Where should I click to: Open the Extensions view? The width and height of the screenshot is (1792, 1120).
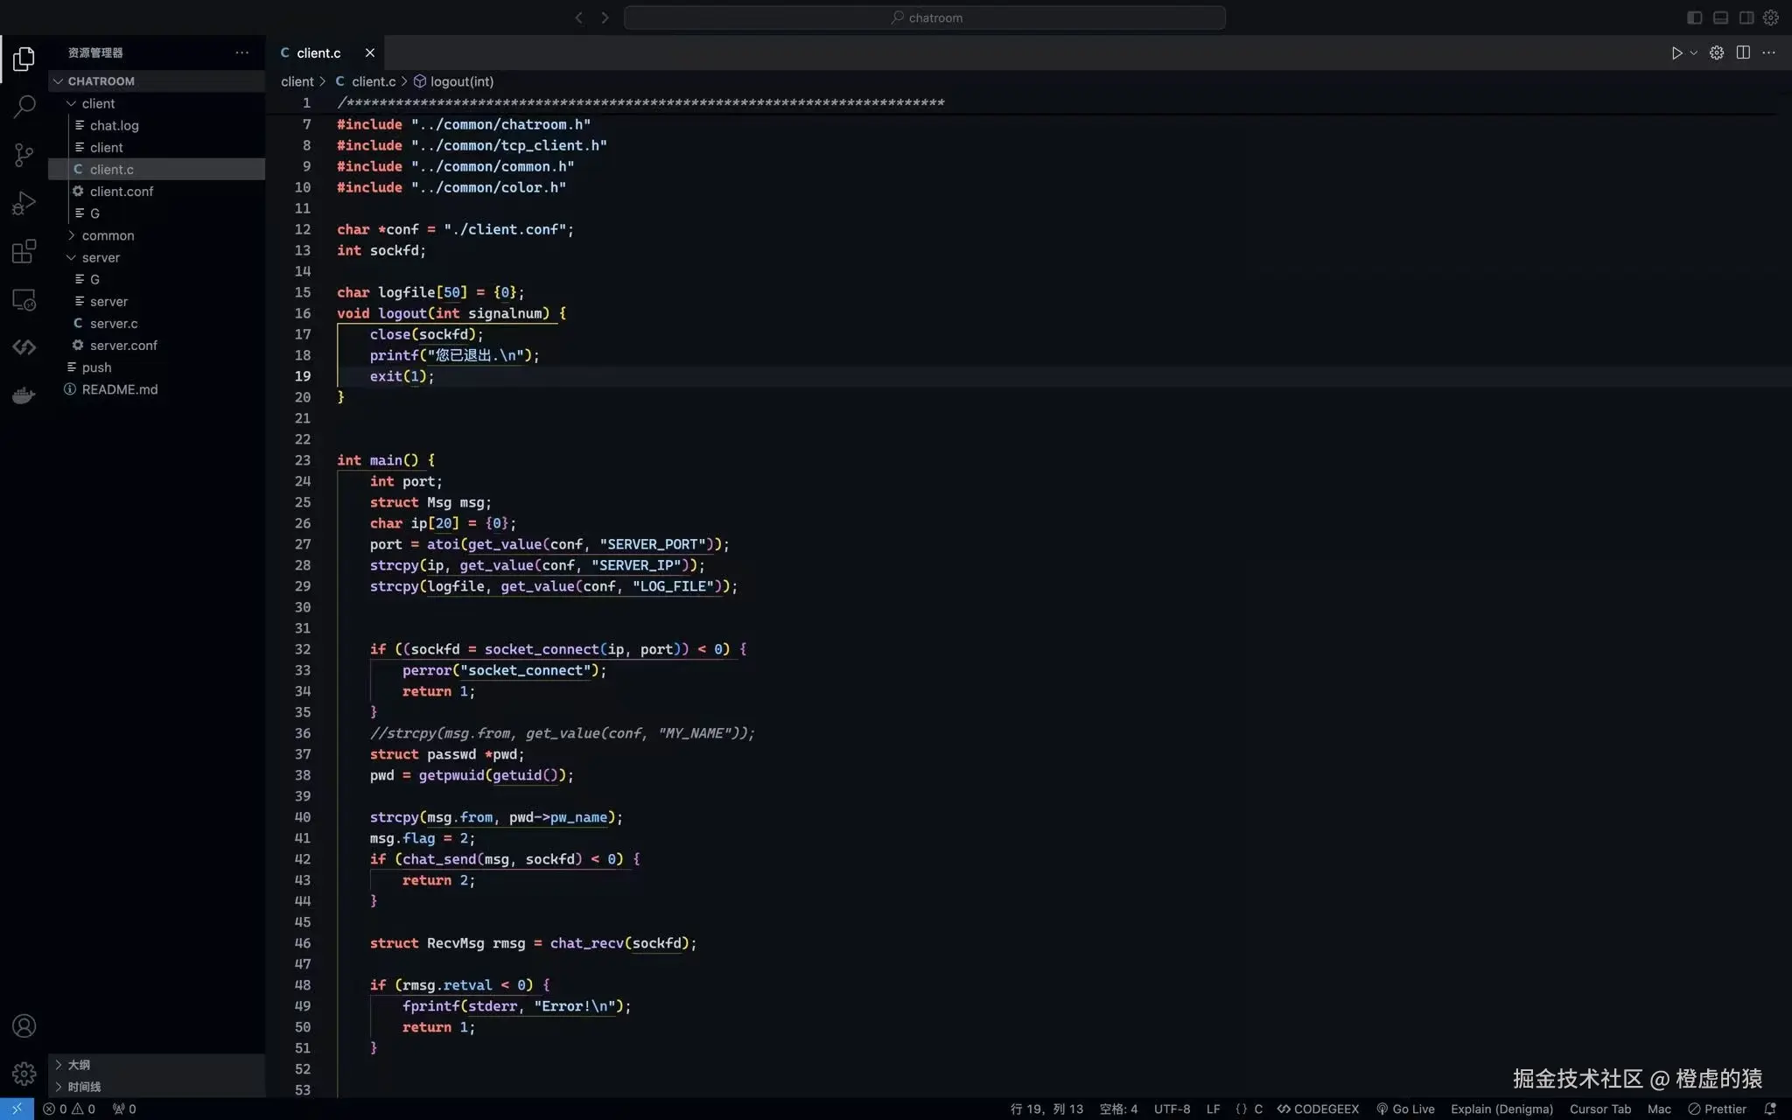(x=24, y=251)
